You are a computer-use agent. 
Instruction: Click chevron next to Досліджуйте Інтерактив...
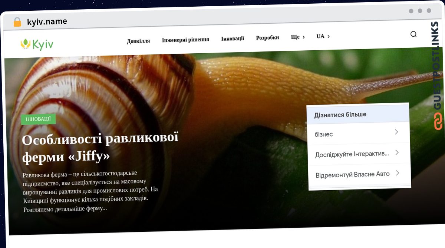[397, 152]
